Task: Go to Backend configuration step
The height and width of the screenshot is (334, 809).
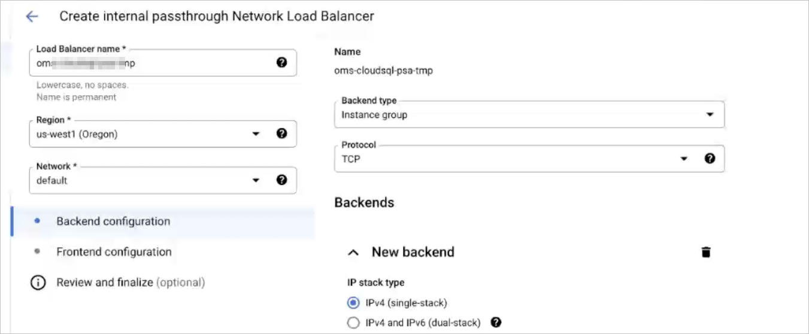Action: click(x=113, y=221)
